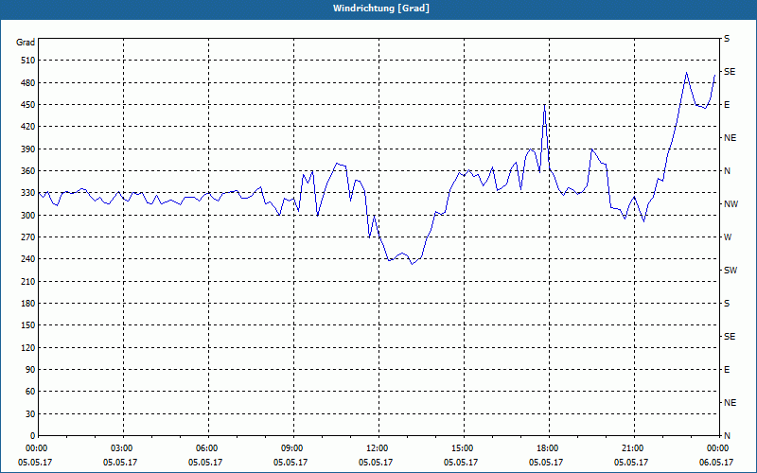Select the 450 tick label
Image resolution: width=757 pixels, height=473 pixels.
tap(27, 105)
